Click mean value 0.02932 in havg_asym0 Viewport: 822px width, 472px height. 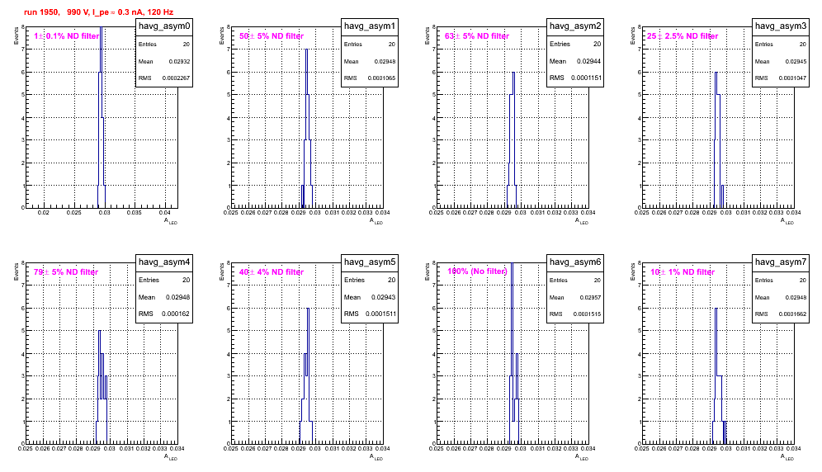(179, 61)
